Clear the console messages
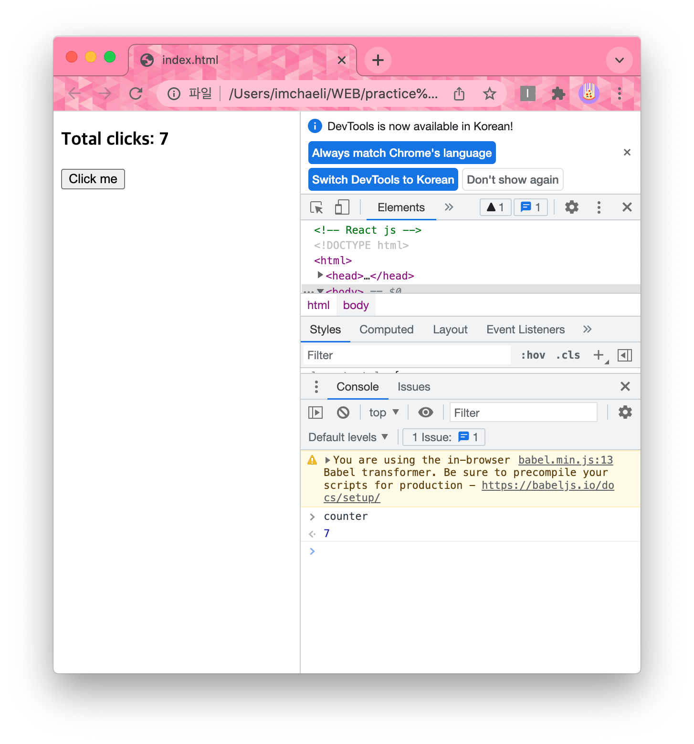Screen dimensions: 694x744 343,412
